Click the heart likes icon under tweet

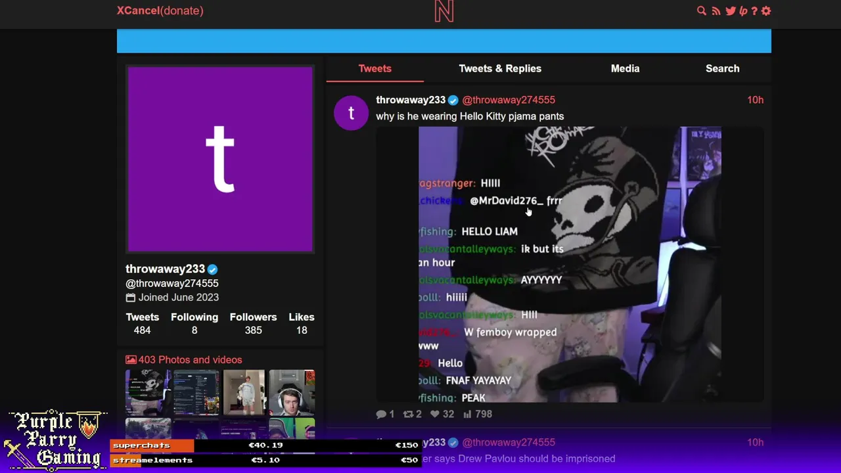coord(434,414)
